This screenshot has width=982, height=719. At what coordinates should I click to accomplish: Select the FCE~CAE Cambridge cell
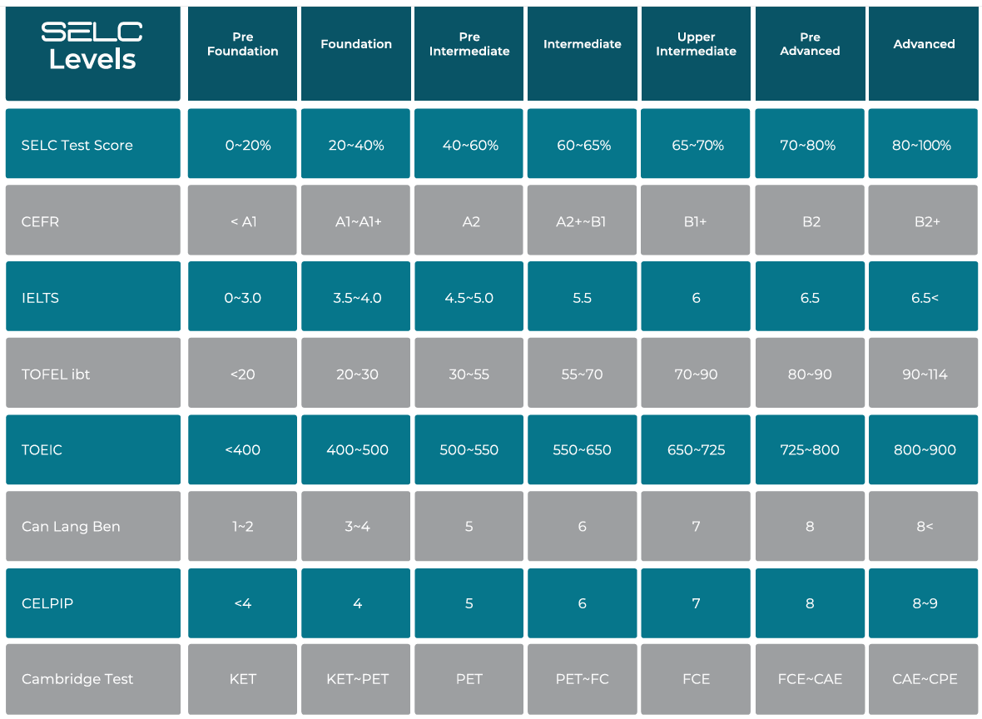click(x=810, y=678)
